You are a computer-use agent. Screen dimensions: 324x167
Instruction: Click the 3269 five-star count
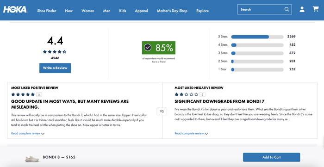tap(291, 37)
